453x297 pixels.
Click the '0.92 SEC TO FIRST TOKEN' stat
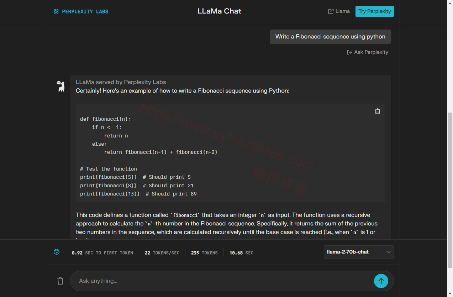[102, 253]
